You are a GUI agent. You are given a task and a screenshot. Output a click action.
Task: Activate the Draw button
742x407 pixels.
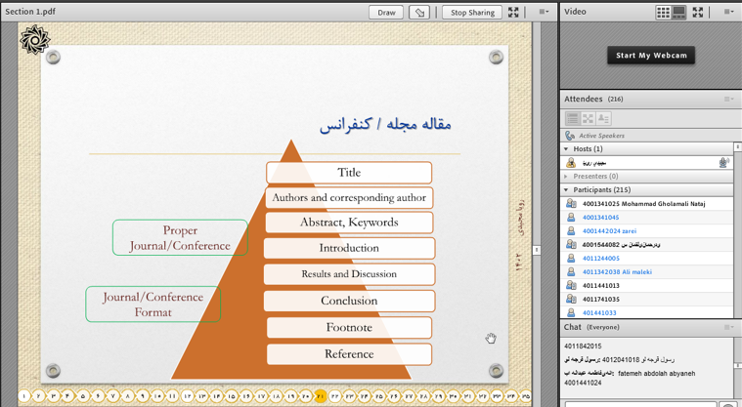click(x=386, y=13)
